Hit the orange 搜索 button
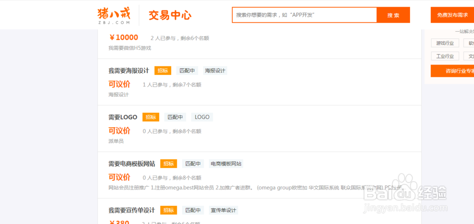 tap(393, 15)
